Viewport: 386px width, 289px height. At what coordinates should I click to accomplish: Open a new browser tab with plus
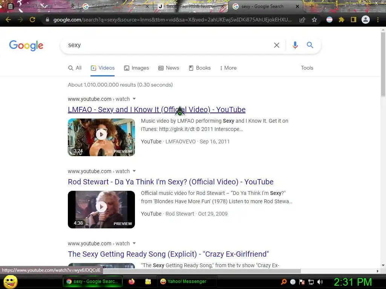pyautogui.click(x=312, y=6)
